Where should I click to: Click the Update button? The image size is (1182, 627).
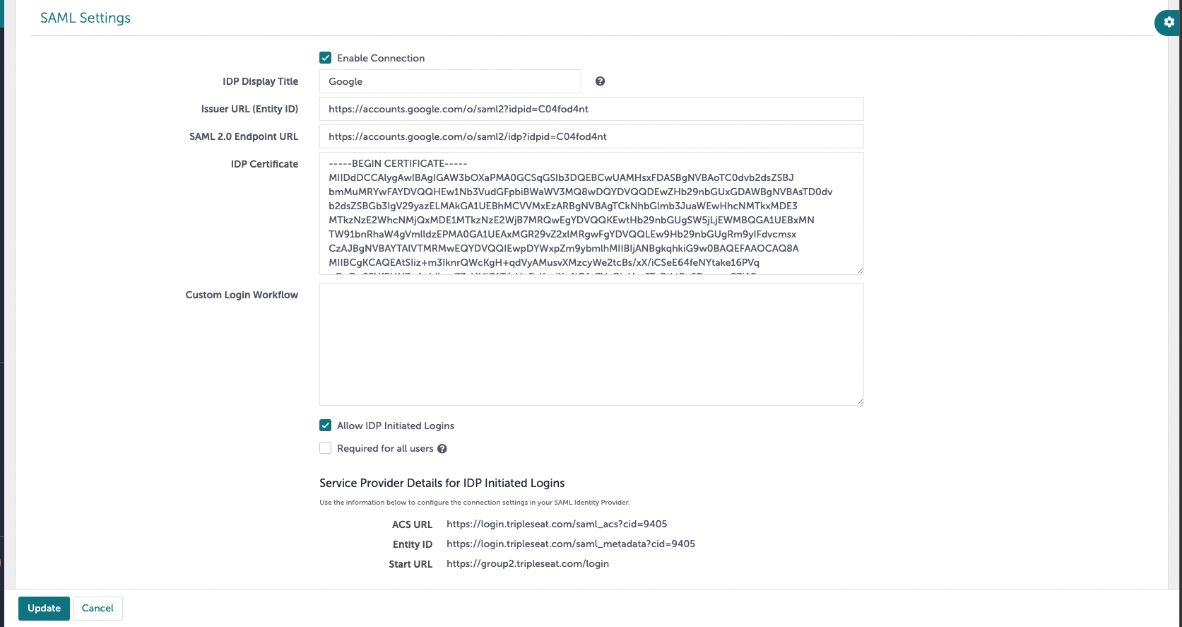(44, 608)
